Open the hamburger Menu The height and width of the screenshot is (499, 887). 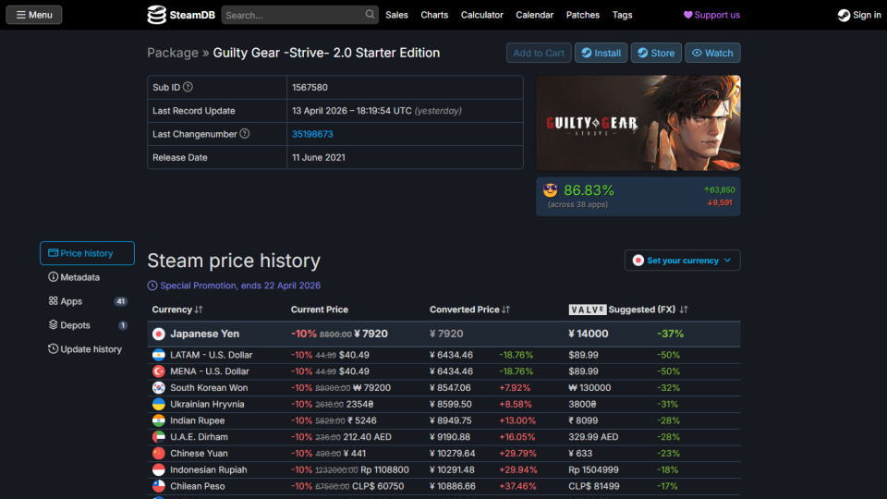[34, 15]
